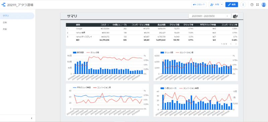Viewport: 268px width, 122px height.
Task: Click the glu logo image
Action: point(236,16)
